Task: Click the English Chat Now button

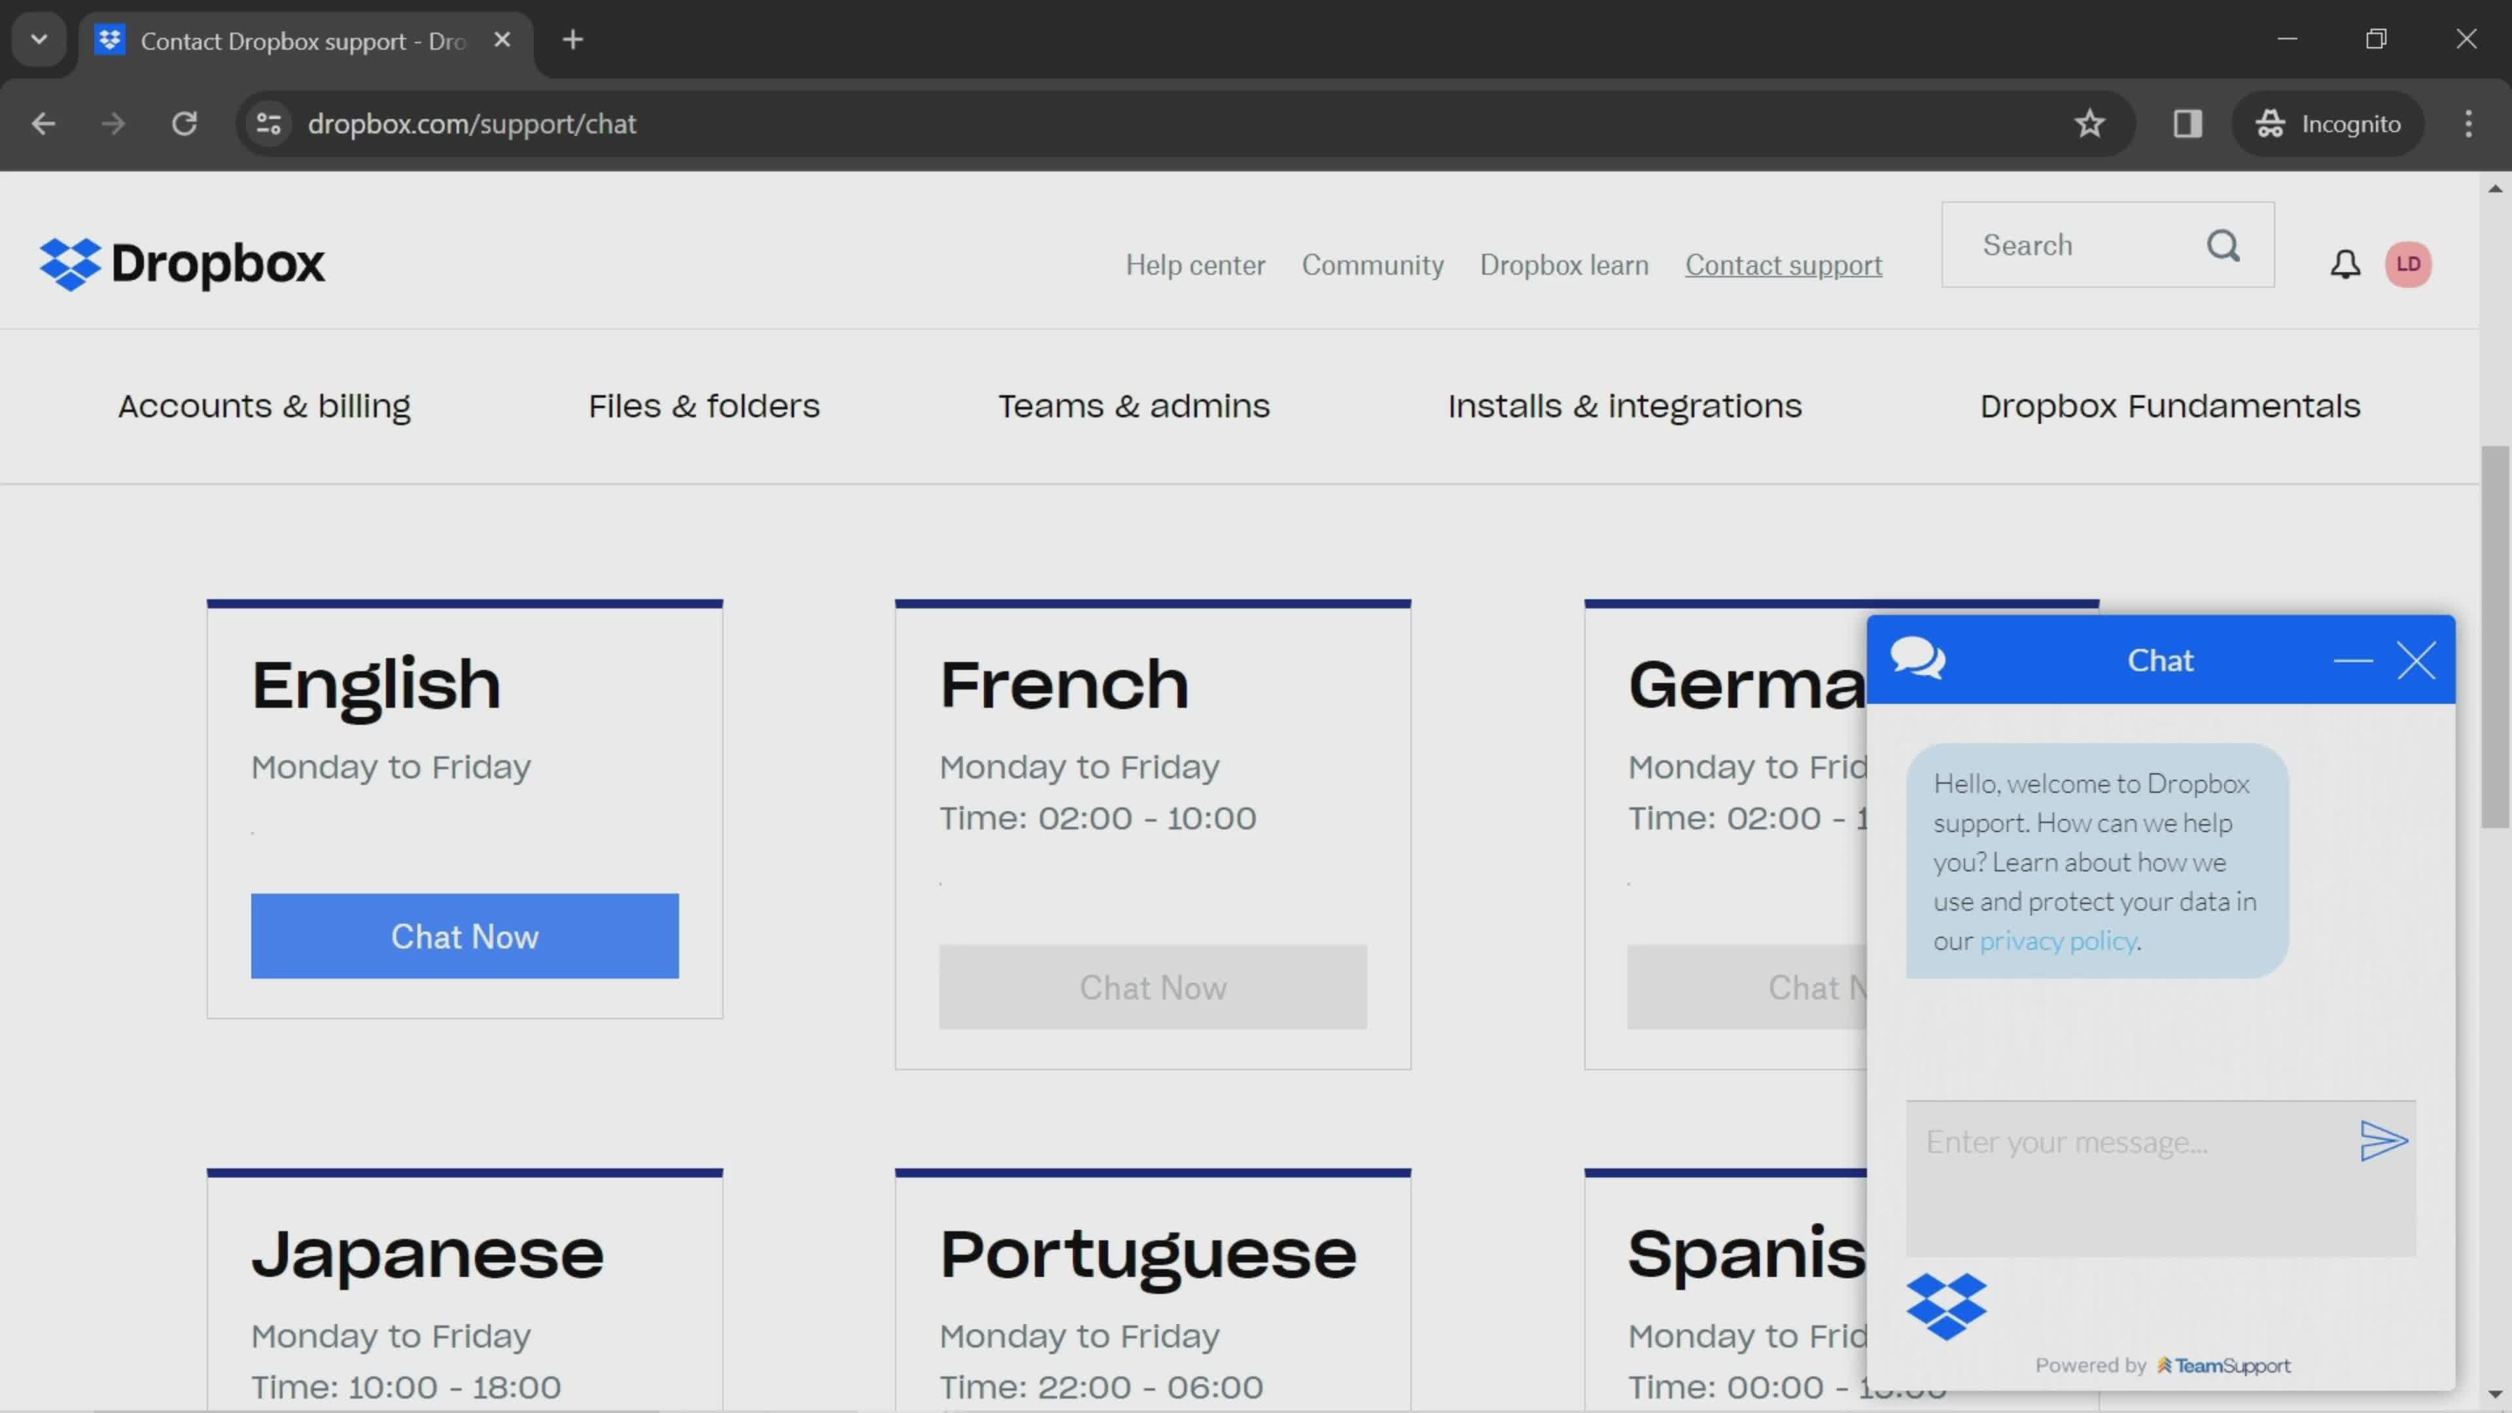Action: 464,935
